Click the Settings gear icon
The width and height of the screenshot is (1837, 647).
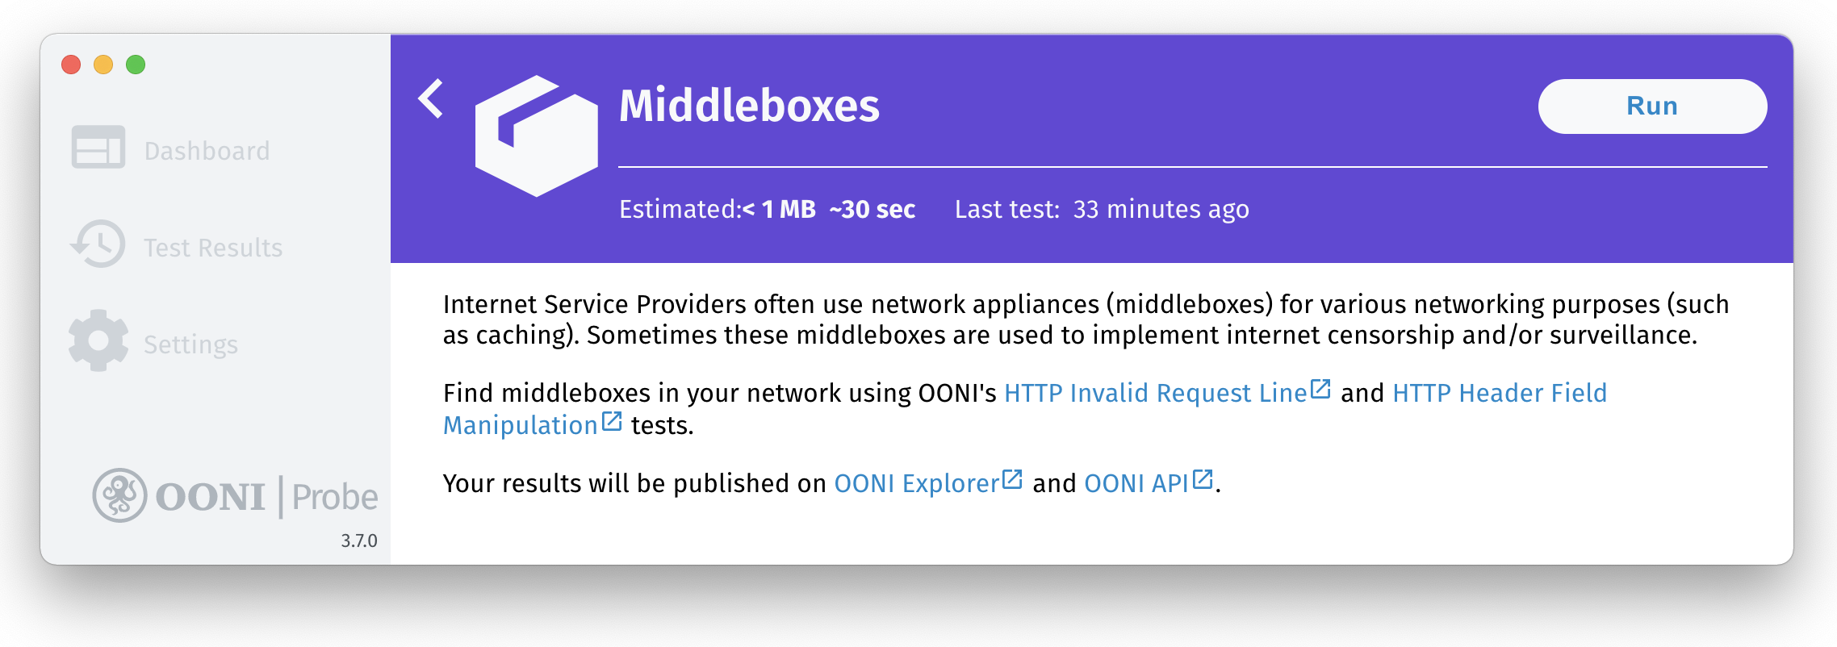[98, 341]
